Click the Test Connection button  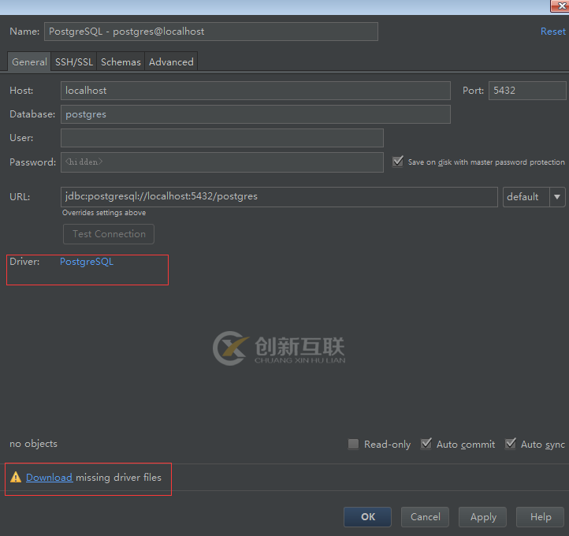[109, 234]
